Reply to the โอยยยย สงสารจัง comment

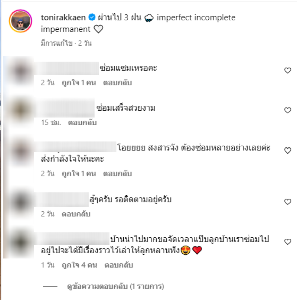coord(117,173)
